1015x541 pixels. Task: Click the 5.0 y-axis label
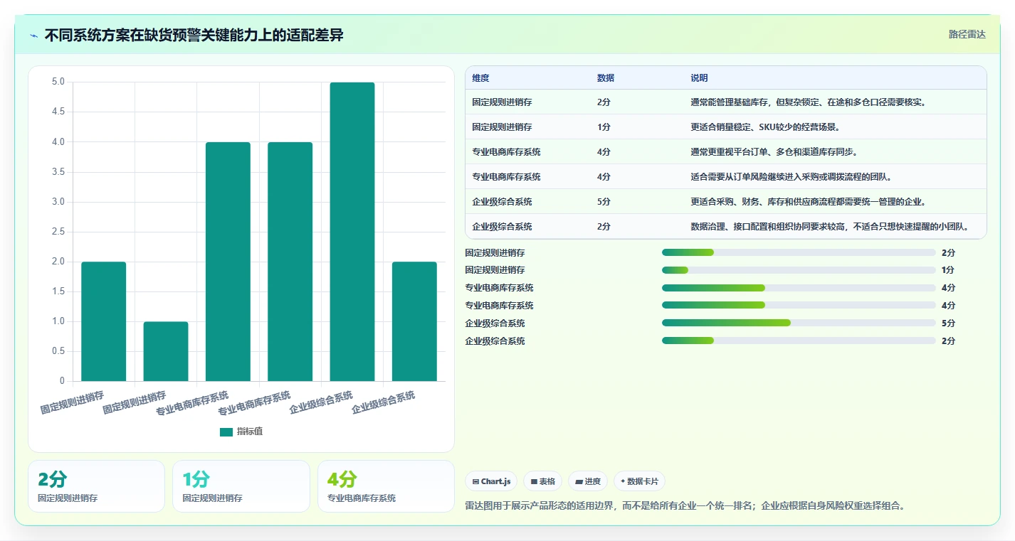(x=58, y=82)
